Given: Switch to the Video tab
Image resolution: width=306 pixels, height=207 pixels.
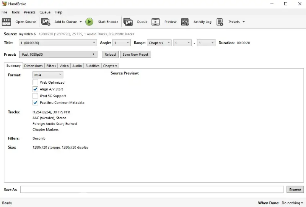Looking at the screenshot, I should coord(64,66).
